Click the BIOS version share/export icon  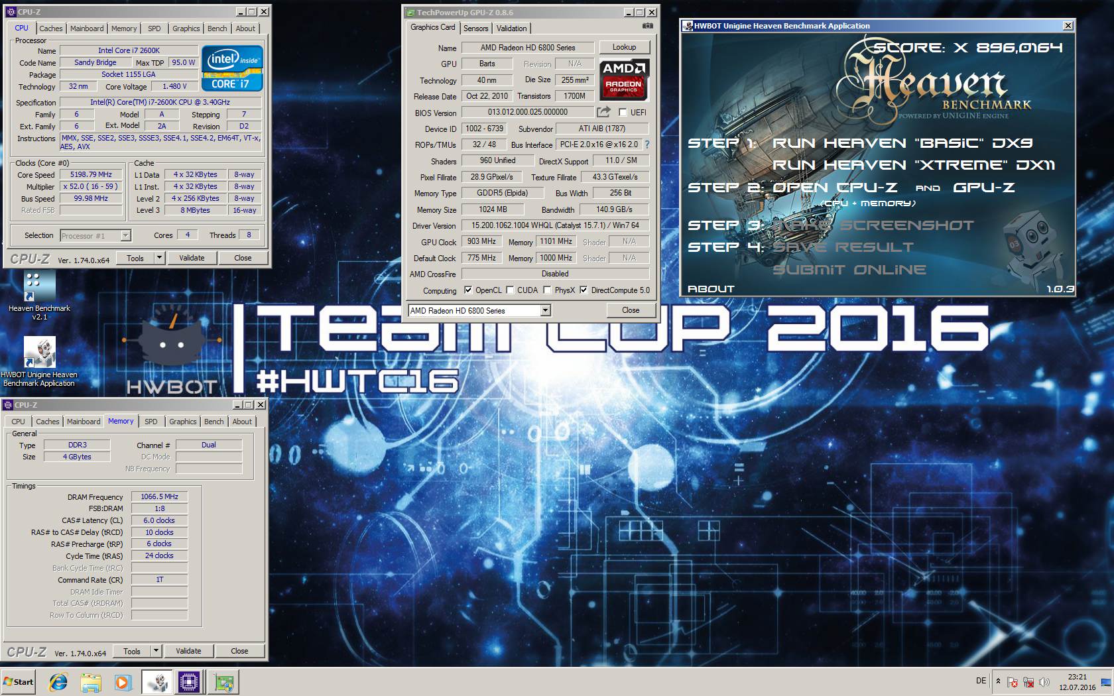[603, 112]
